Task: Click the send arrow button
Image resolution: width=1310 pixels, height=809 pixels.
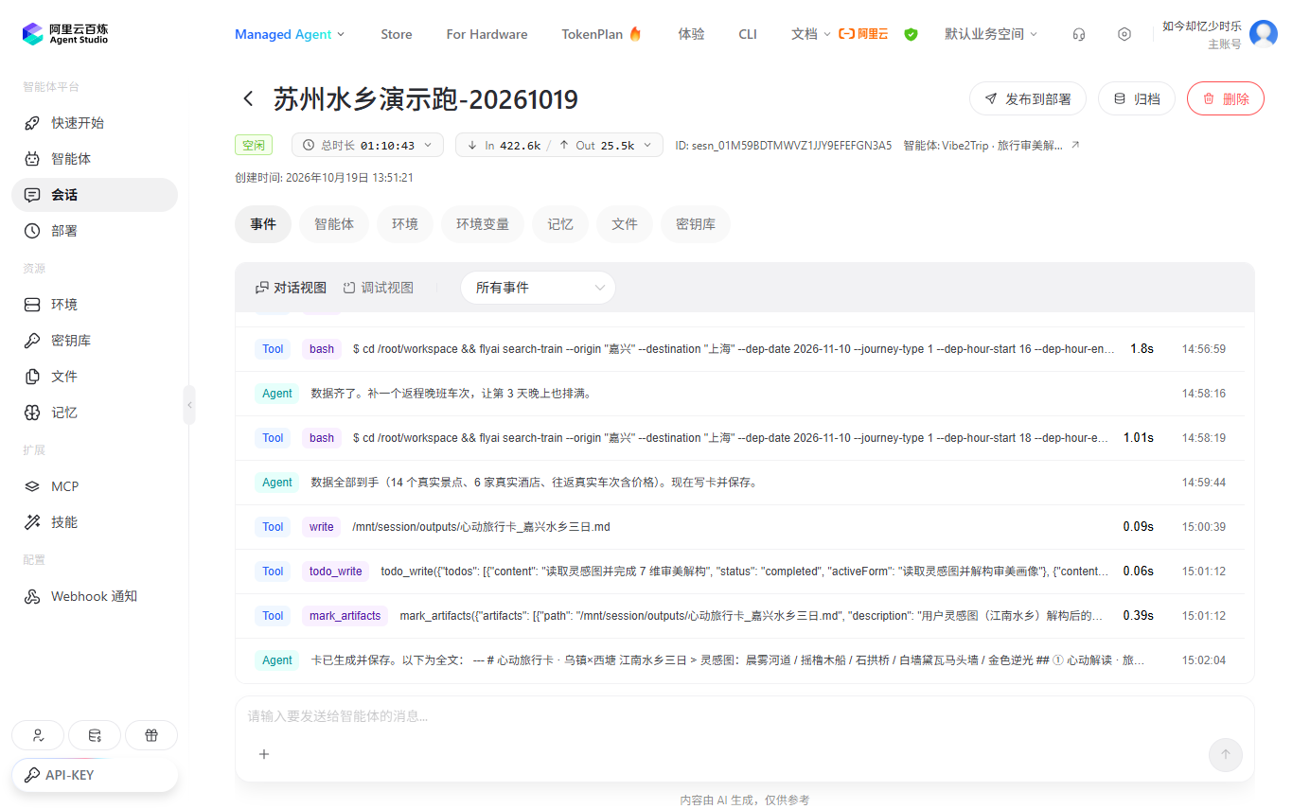Action: coord(1226,754)
